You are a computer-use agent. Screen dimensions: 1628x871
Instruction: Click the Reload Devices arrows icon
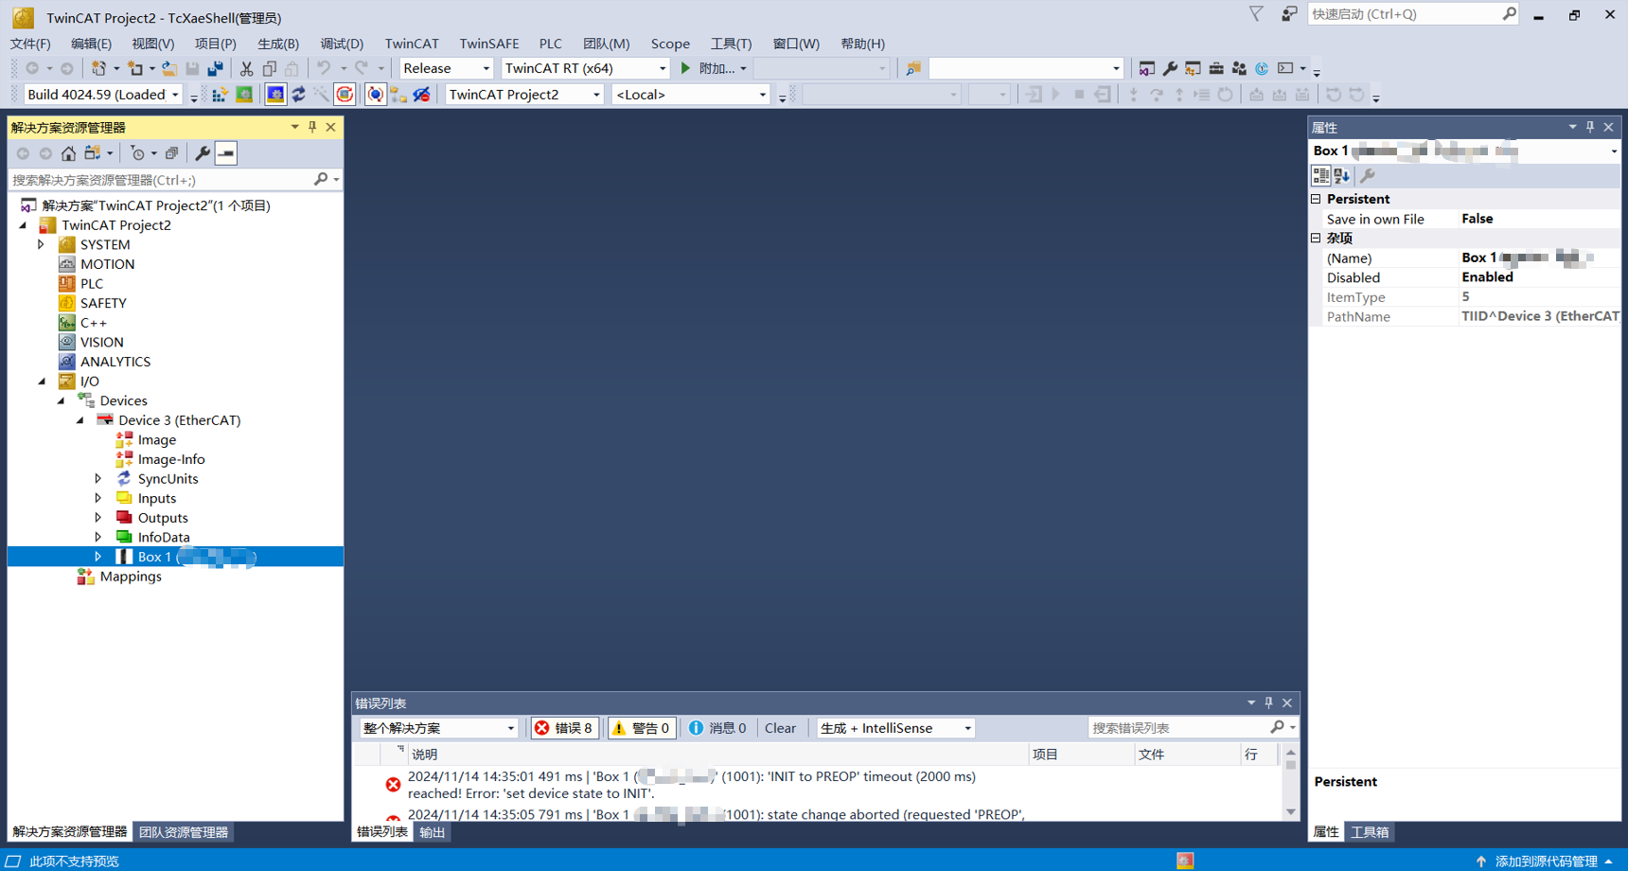click(x=298, y=95)
